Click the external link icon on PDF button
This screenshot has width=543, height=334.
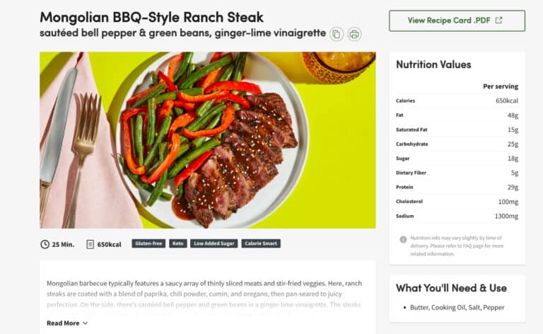point(498,20)
